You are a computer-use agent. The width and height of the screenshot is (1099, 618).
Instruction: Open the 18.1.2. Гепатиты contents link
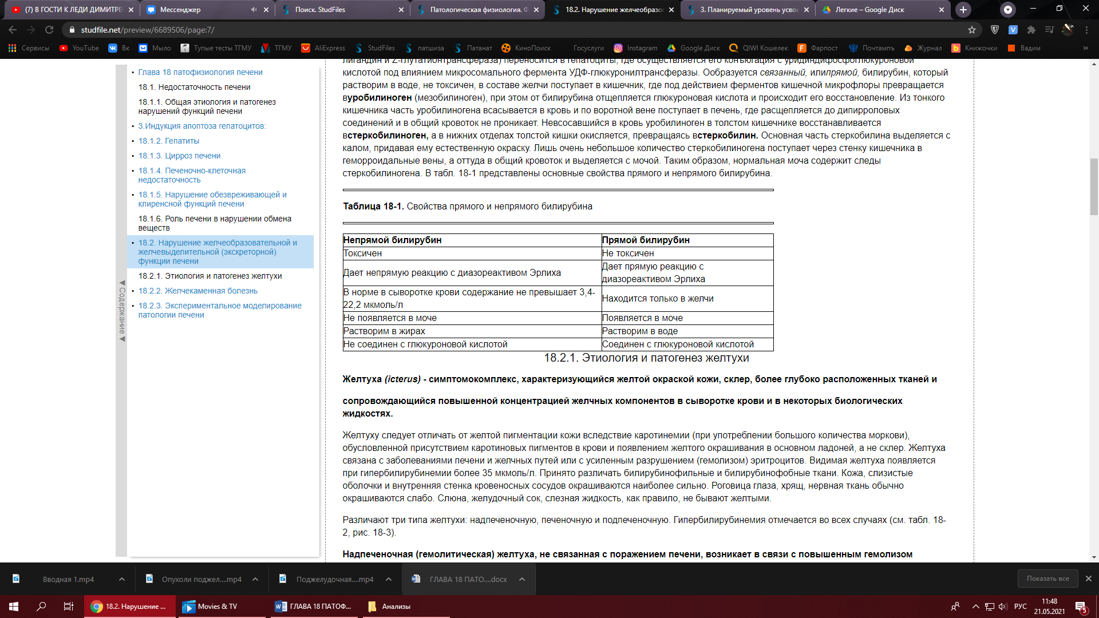(169, 141)
